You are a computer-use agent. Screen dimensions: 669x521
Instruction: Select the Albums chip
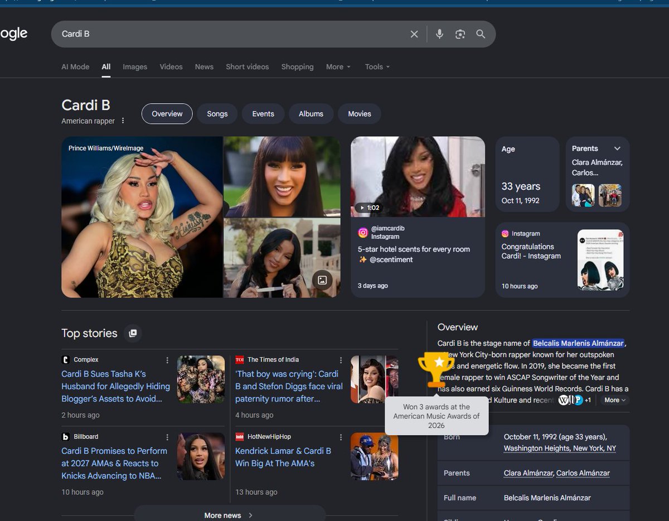[x=311, y=114]
